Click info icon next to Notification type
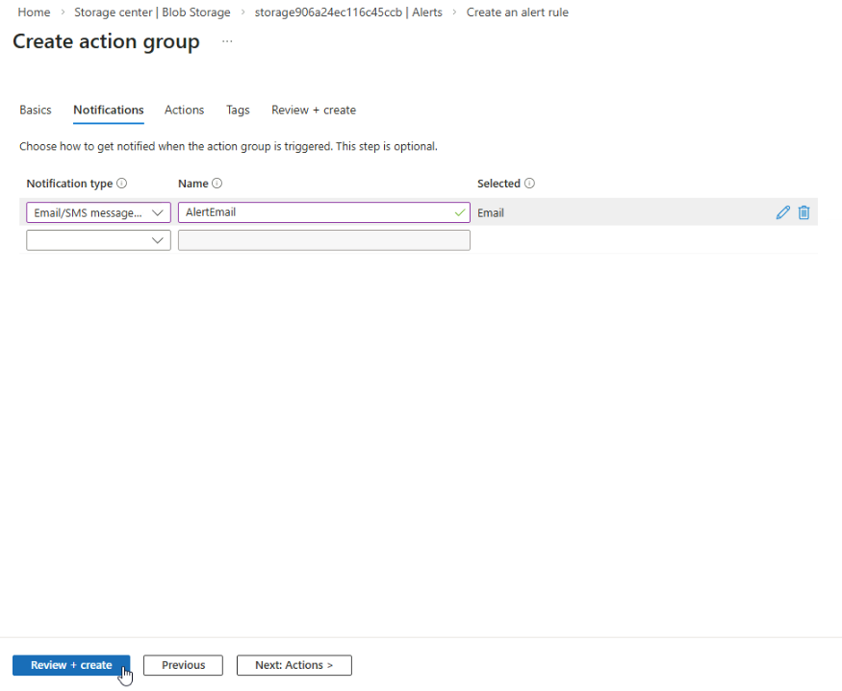The width and height of the screenshot is (842, 691). point(122,184)
